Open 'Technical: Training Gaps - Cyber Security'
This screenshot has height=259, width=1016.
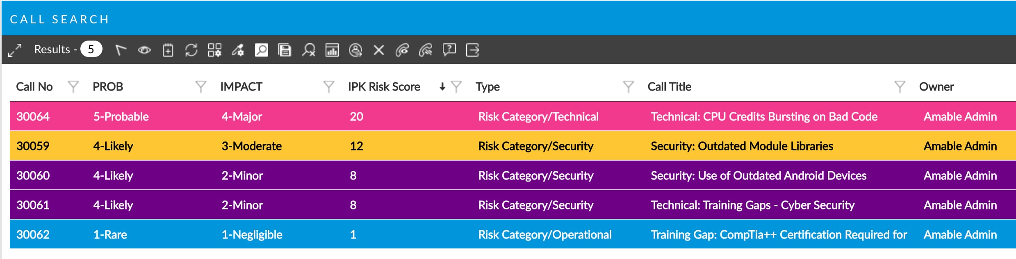pyautogui.click(x=752, y=205)
